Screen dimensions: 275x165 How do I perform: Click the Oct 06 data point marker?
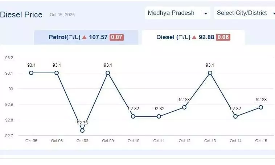[x=57, y=73]
